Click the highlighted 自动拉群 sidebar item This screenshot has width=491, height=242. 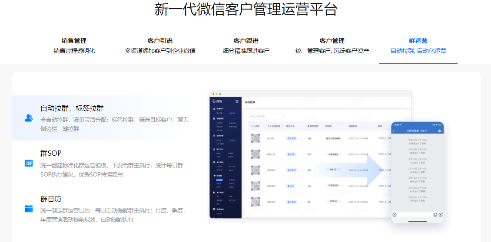click(220, 180)
